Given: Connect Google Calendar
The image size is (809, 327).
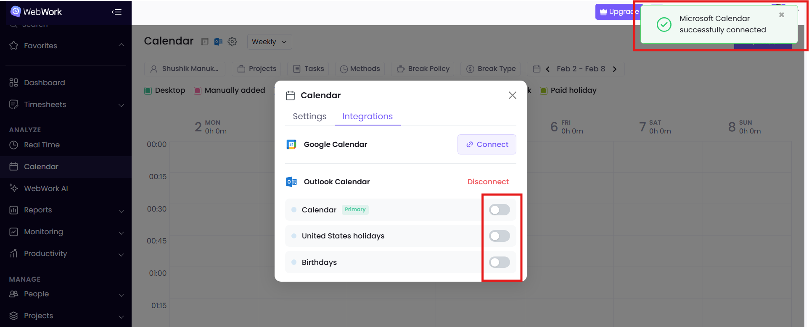Looking at the screenshot, I should tap(486, 144).
